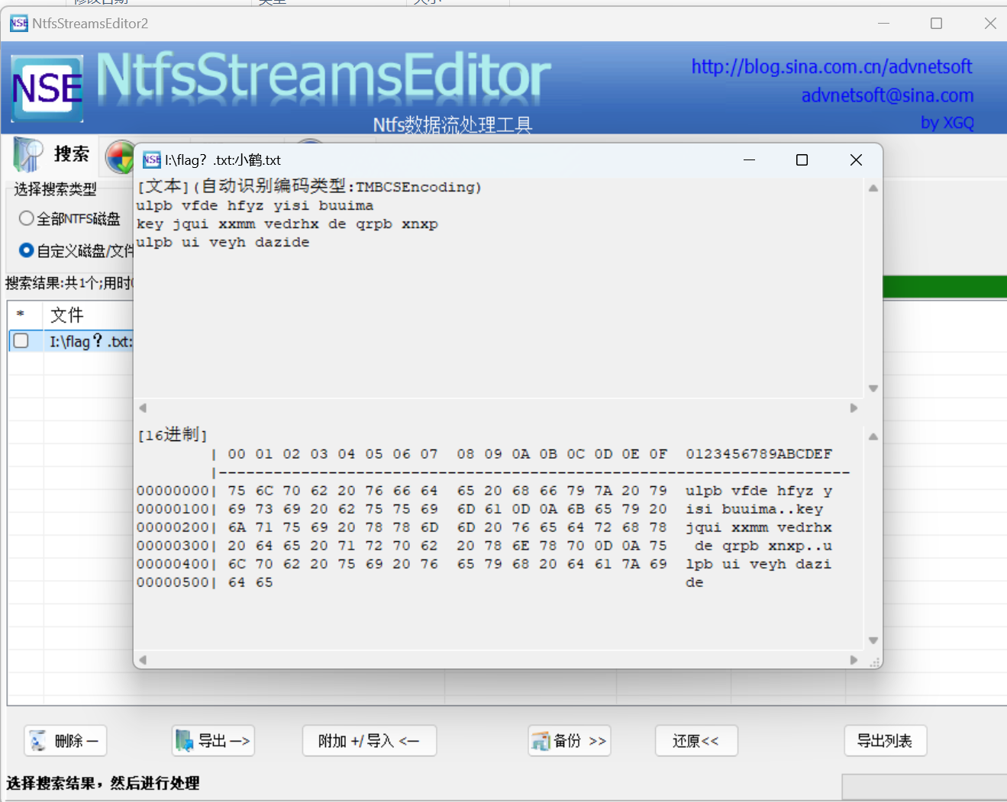Click the line 'key jqui xxmm vedrhx de qrpb xnxp'
The width and height of the screenshot is (1007, 802).
tap(287, 224)
